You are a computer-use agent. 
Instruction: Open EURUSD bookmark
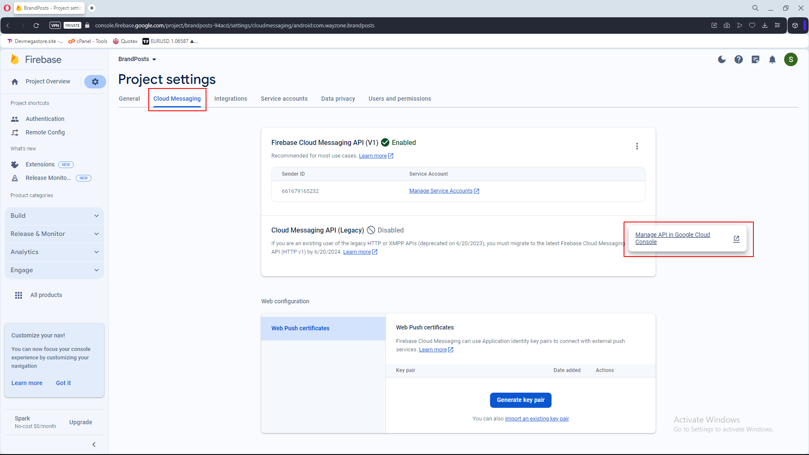coord(170,41)
